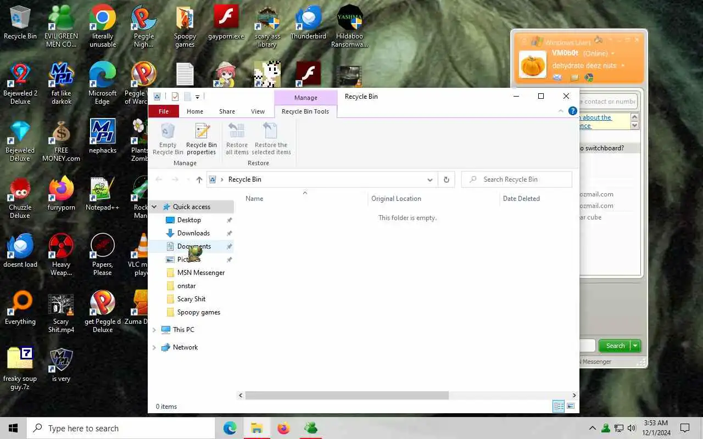Open the Hildaboo Ransomware desktop icon
703x439 pixels.
(350, 26)
